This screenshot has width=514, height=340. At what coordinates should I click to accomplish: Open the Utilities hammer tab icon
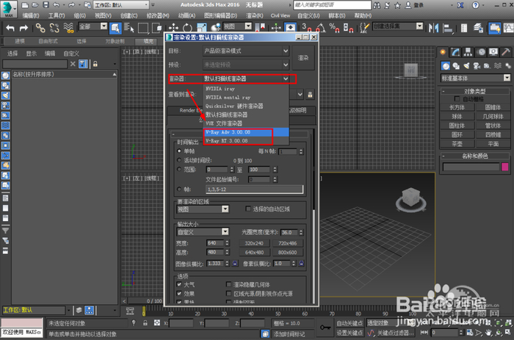[x=505, y=52]
